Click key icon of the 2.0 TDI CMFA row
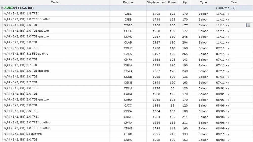Screen dimensions: 253x142 (x=5, y=60)
